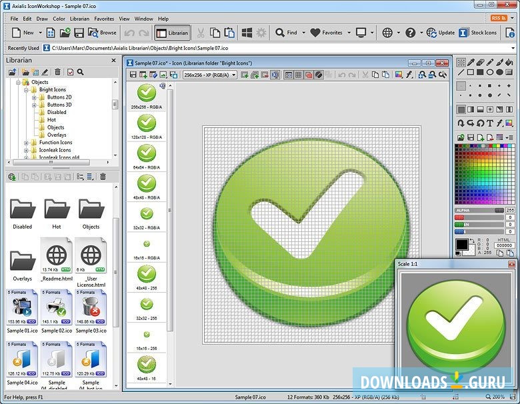Click the rotate left tool

[x=480, y=123]
